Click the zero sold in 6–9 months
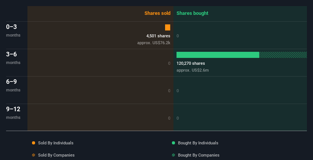Viewport: 313px width, 160px height. pyautogui.click(x=169, y=91)
